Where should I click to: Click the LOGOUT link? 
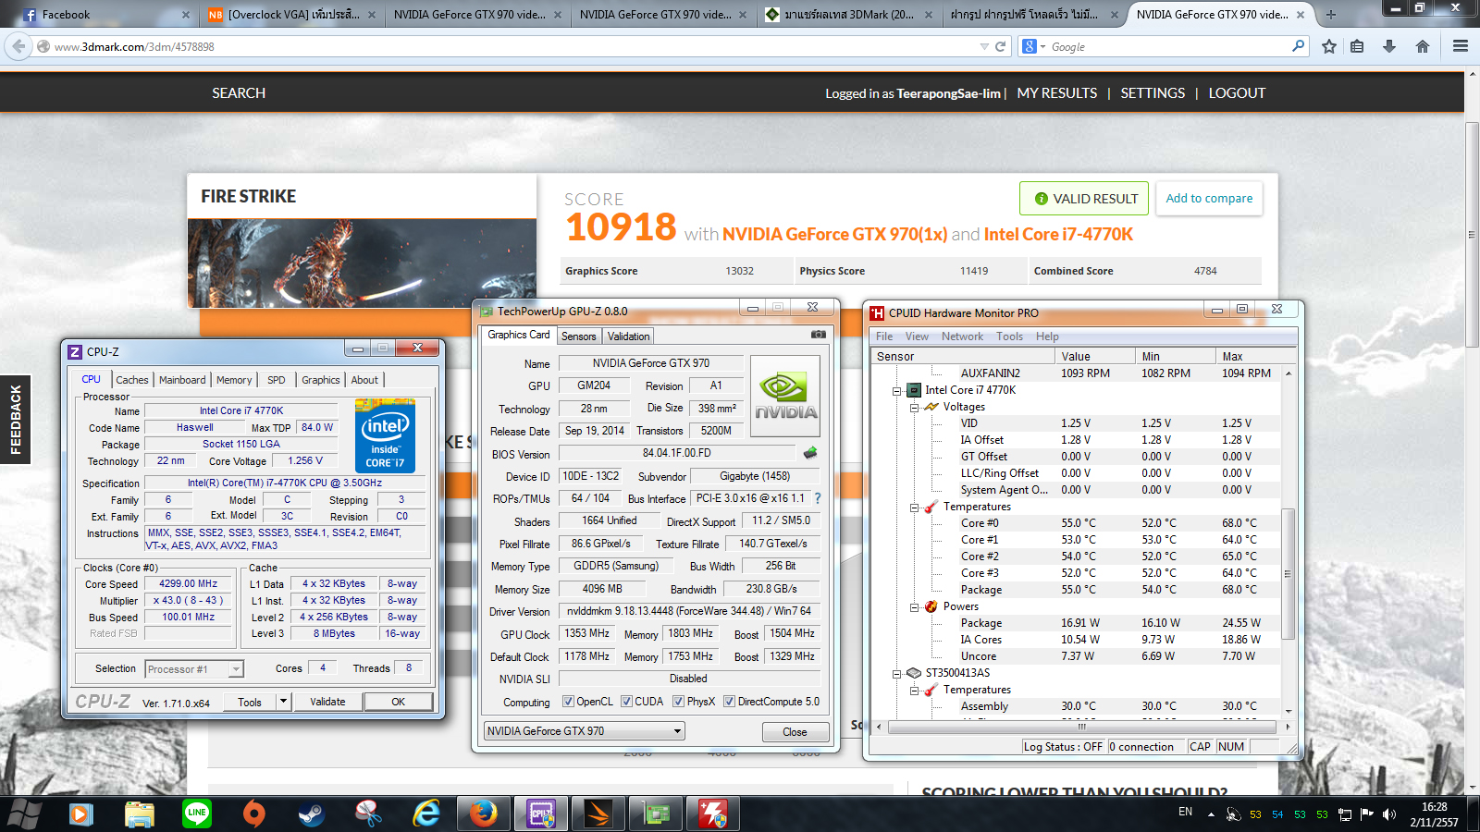(1237, 93)
